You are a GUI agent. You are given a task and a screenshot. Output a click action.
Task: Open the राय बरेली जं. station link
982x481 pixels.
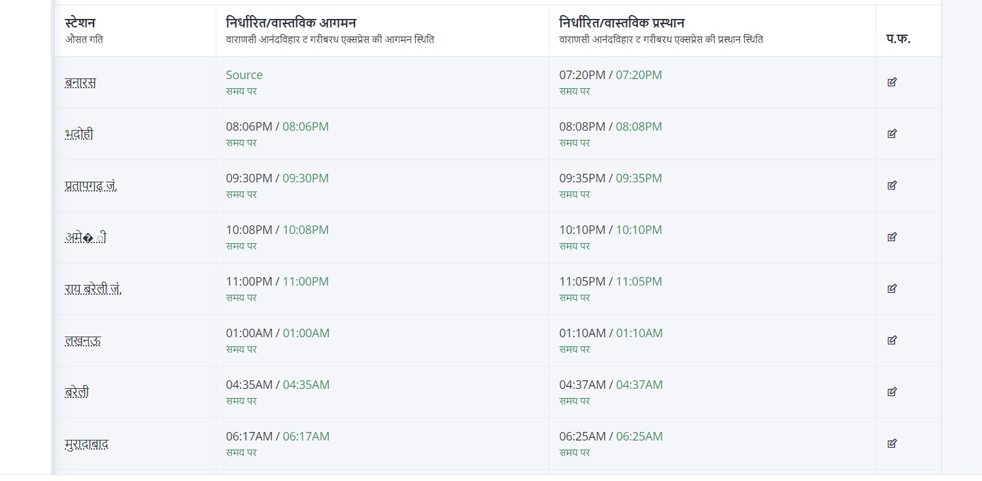coord(93,289)
